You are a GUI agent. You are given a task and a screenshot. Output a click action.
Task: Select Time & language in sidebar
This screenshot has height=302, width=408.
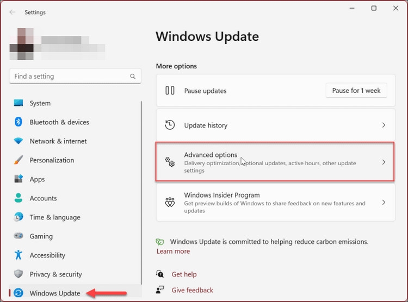click(75, 217)
